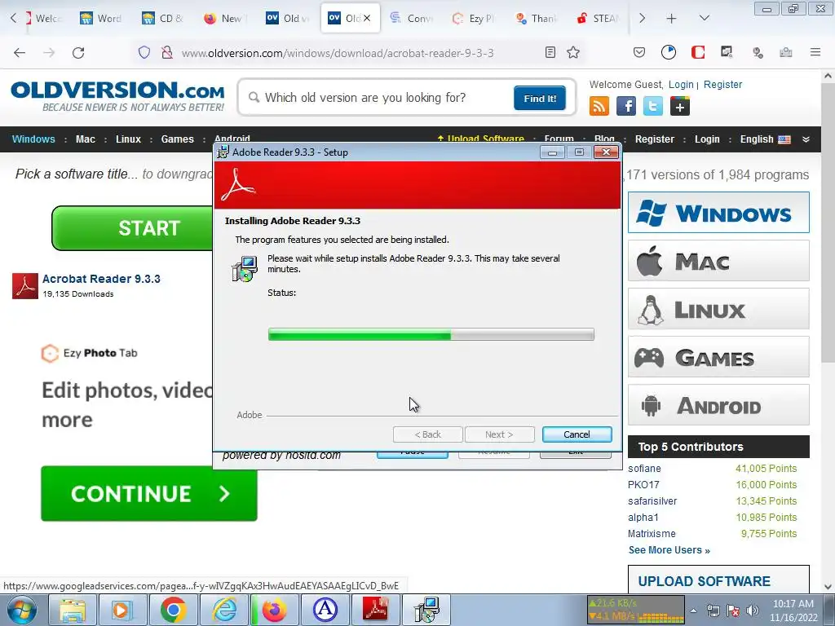Click the browser address bar URL
The width and height of the screenshot is (835, 626).
[337, 53]
